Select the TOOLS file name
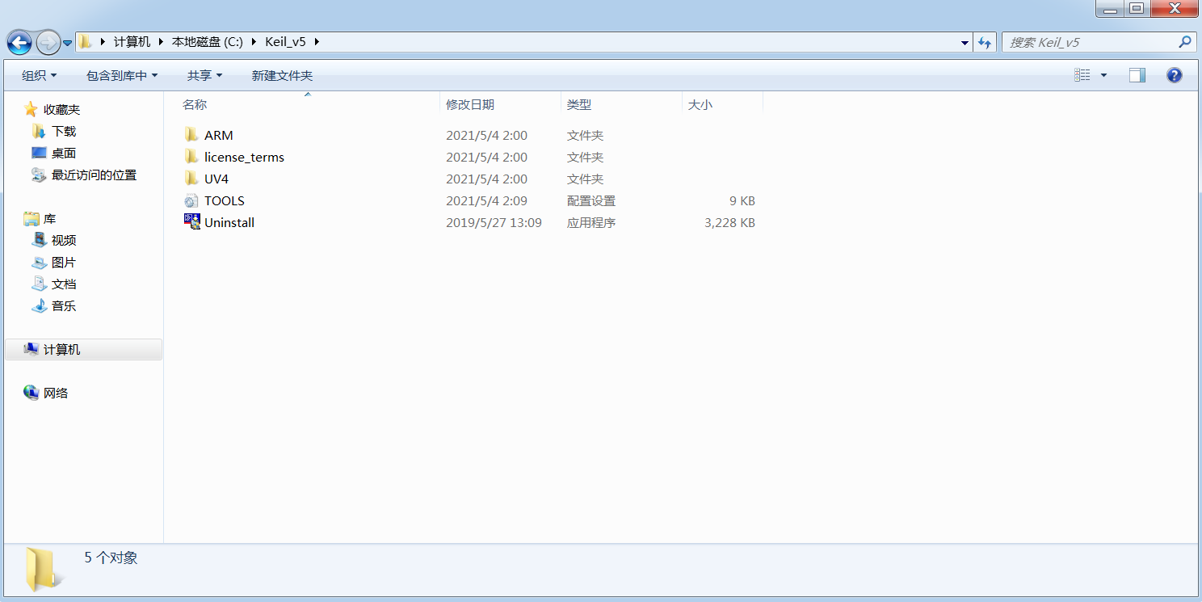This screenshot has height=602, width=1202. (225, 201)
